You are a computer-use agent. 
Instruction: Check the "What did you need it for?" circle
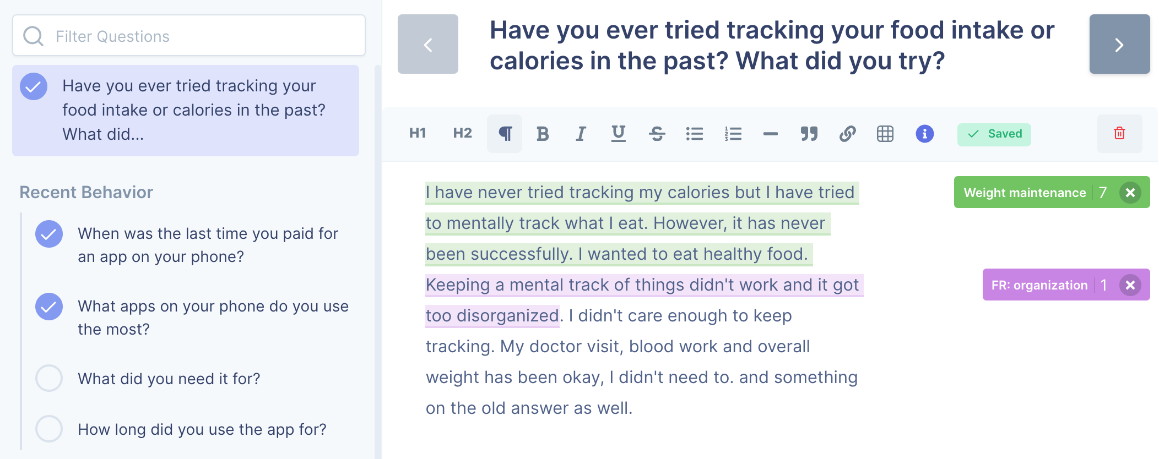click(x=49, y=378)
